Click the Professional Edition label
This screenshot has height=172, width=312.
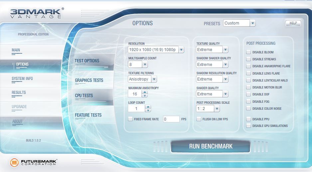[x=33, y=34]
